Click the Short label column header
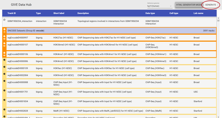The height and width of the screenshot is (118, 222). 59,13
